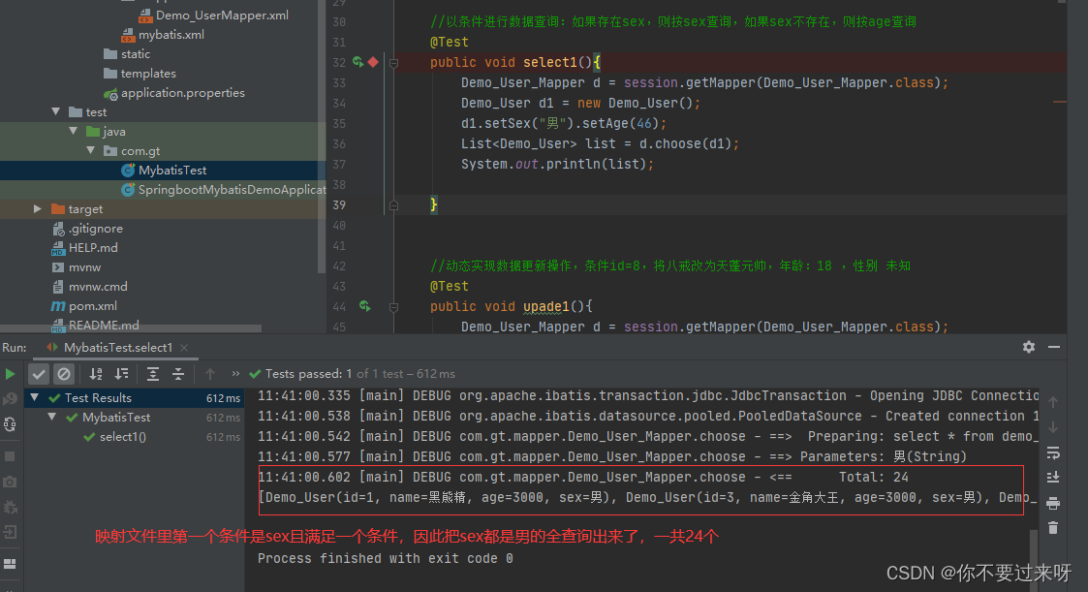Toggle scroll to end of console
The image size is (1088, 592).
[x=1052, y=478]
